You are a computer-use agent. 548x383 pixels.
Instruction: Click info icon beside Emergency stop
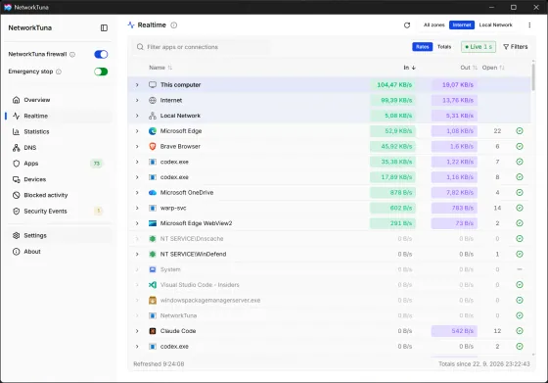59,72
